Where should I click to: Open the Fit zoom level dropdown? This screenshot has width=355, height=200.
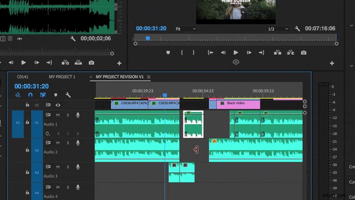click(x=185, y=29)
